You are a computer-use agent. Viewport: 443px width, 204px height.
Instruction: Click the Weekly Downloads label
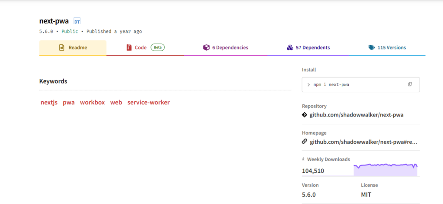coord(329,159)
